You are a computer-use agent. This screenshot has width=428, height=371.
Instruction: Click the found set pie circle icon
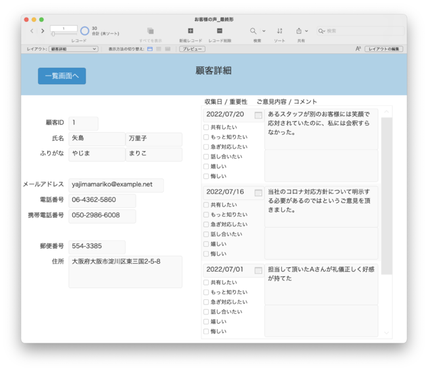click(x=85, y=31)
